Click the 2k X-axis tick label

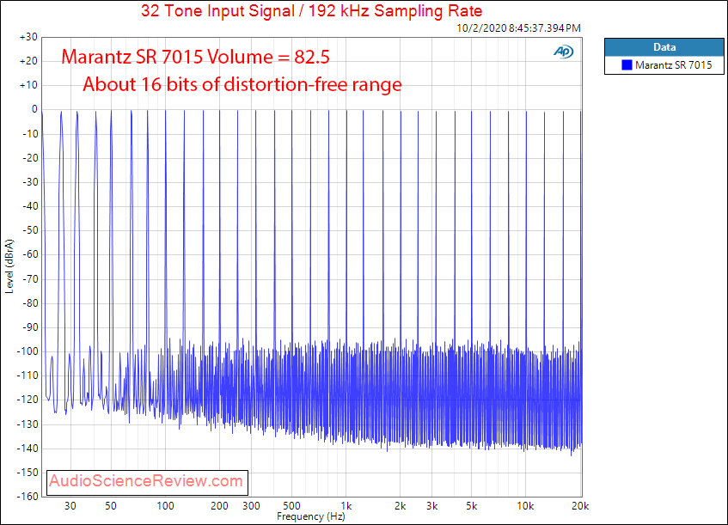tap(401, 506)
